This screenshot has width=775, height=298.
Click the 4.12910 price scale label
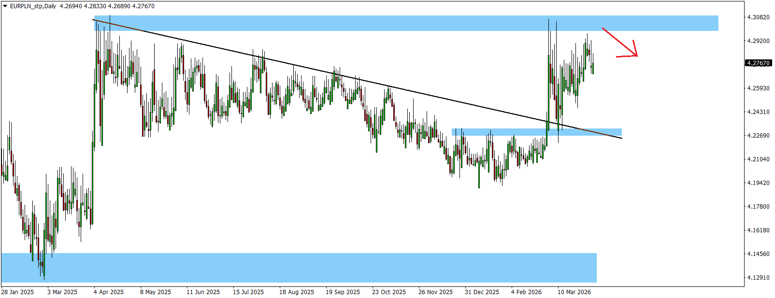coord(758,278)
